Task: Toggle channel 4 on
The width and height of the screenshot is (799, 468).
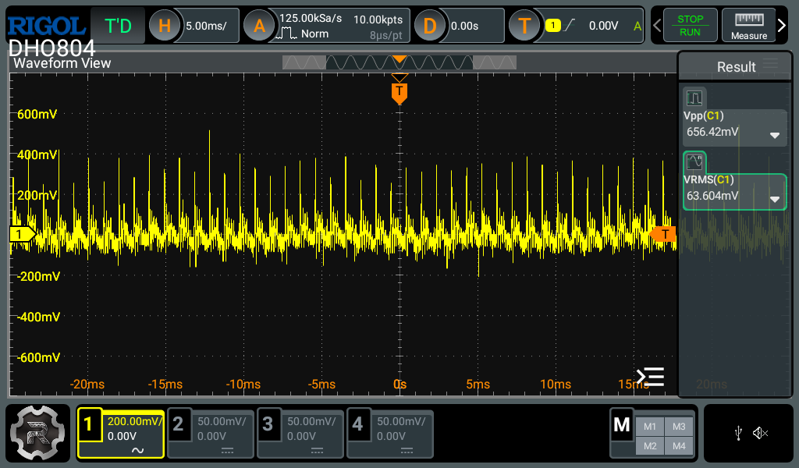Action: [389, 434]
